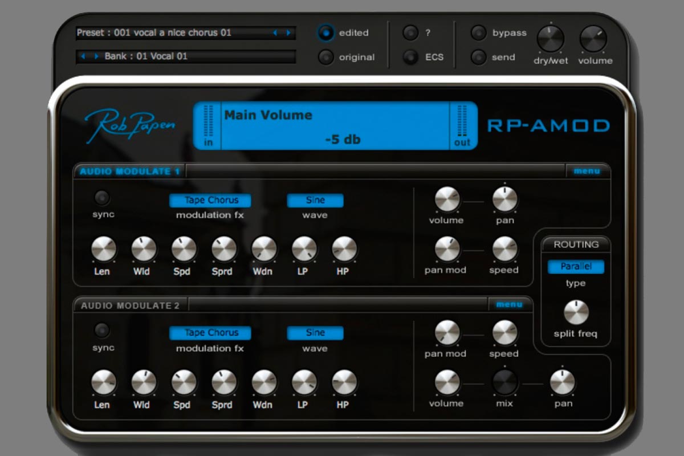Click the Wdn knob in Modulate 2

point(264,382)
